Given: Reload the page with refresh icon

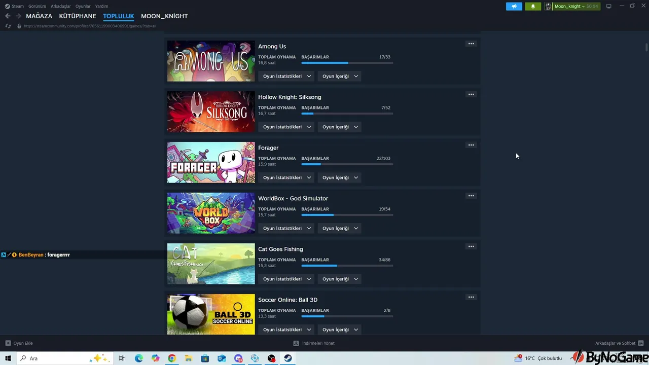Looking at the screenshot, I should tap(8, 26).
